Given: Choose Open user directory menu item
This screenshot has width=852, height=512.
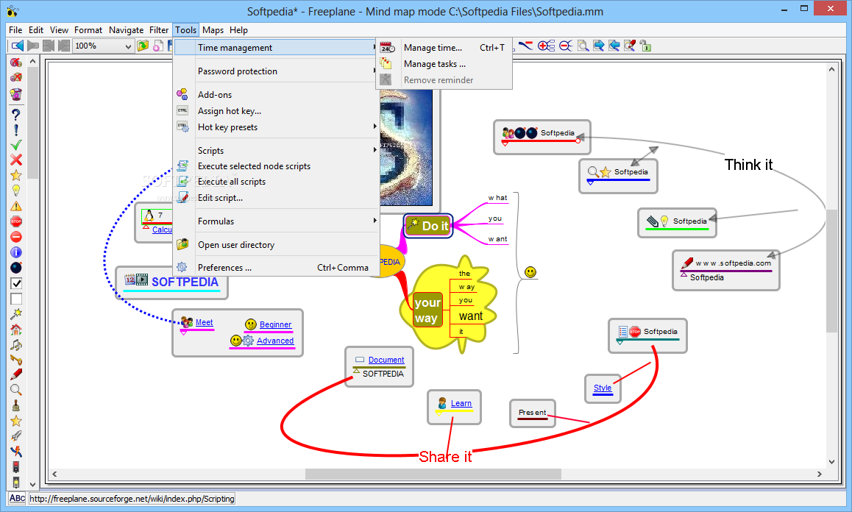Looking at the screenshot, I should (276, 244).
